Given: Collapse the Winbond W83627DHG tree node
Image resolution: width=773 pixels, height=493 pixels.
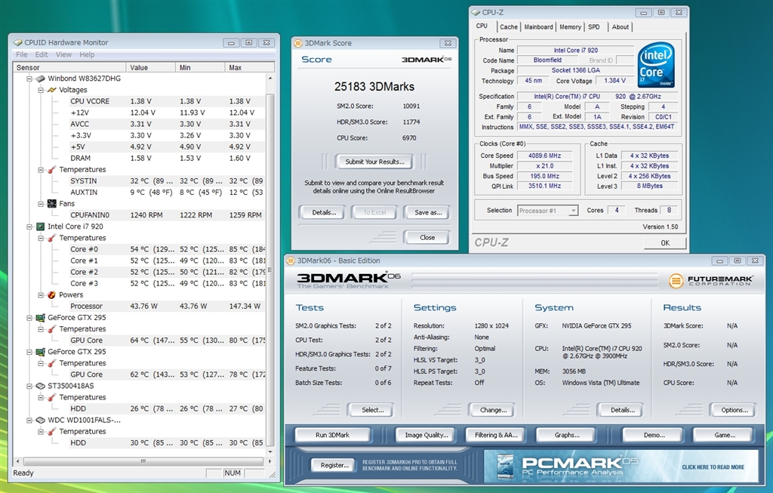Looking at the screenshot, I should click(29, 79).
